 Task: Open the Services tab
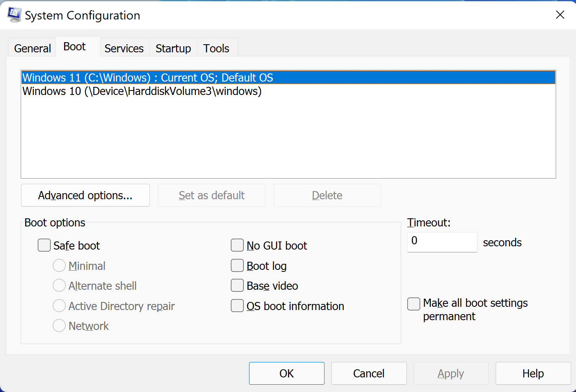click(x=124, y=48)
